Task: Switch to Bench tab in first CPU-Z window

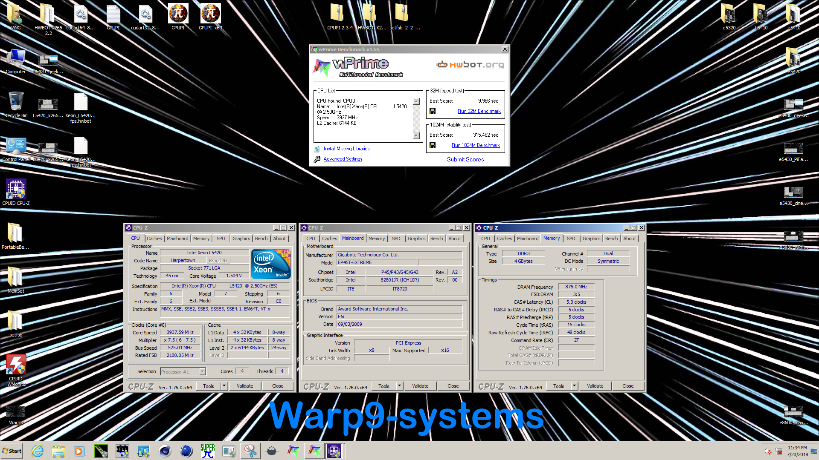Action: coord(261,239)
